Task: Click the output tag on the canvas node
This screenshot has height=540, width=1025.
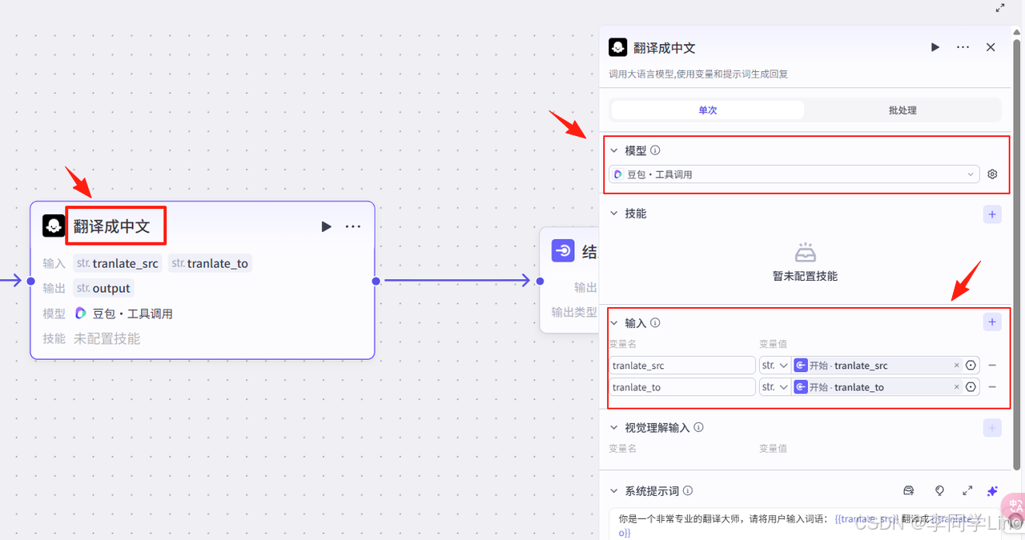Action: coord(103,288)
